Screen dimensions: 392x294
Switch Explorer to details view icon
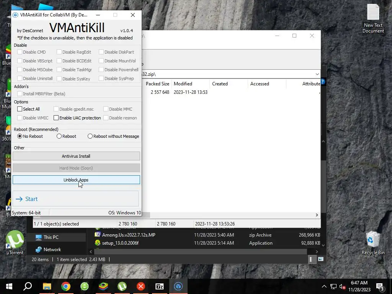click(x=311, y=259)
